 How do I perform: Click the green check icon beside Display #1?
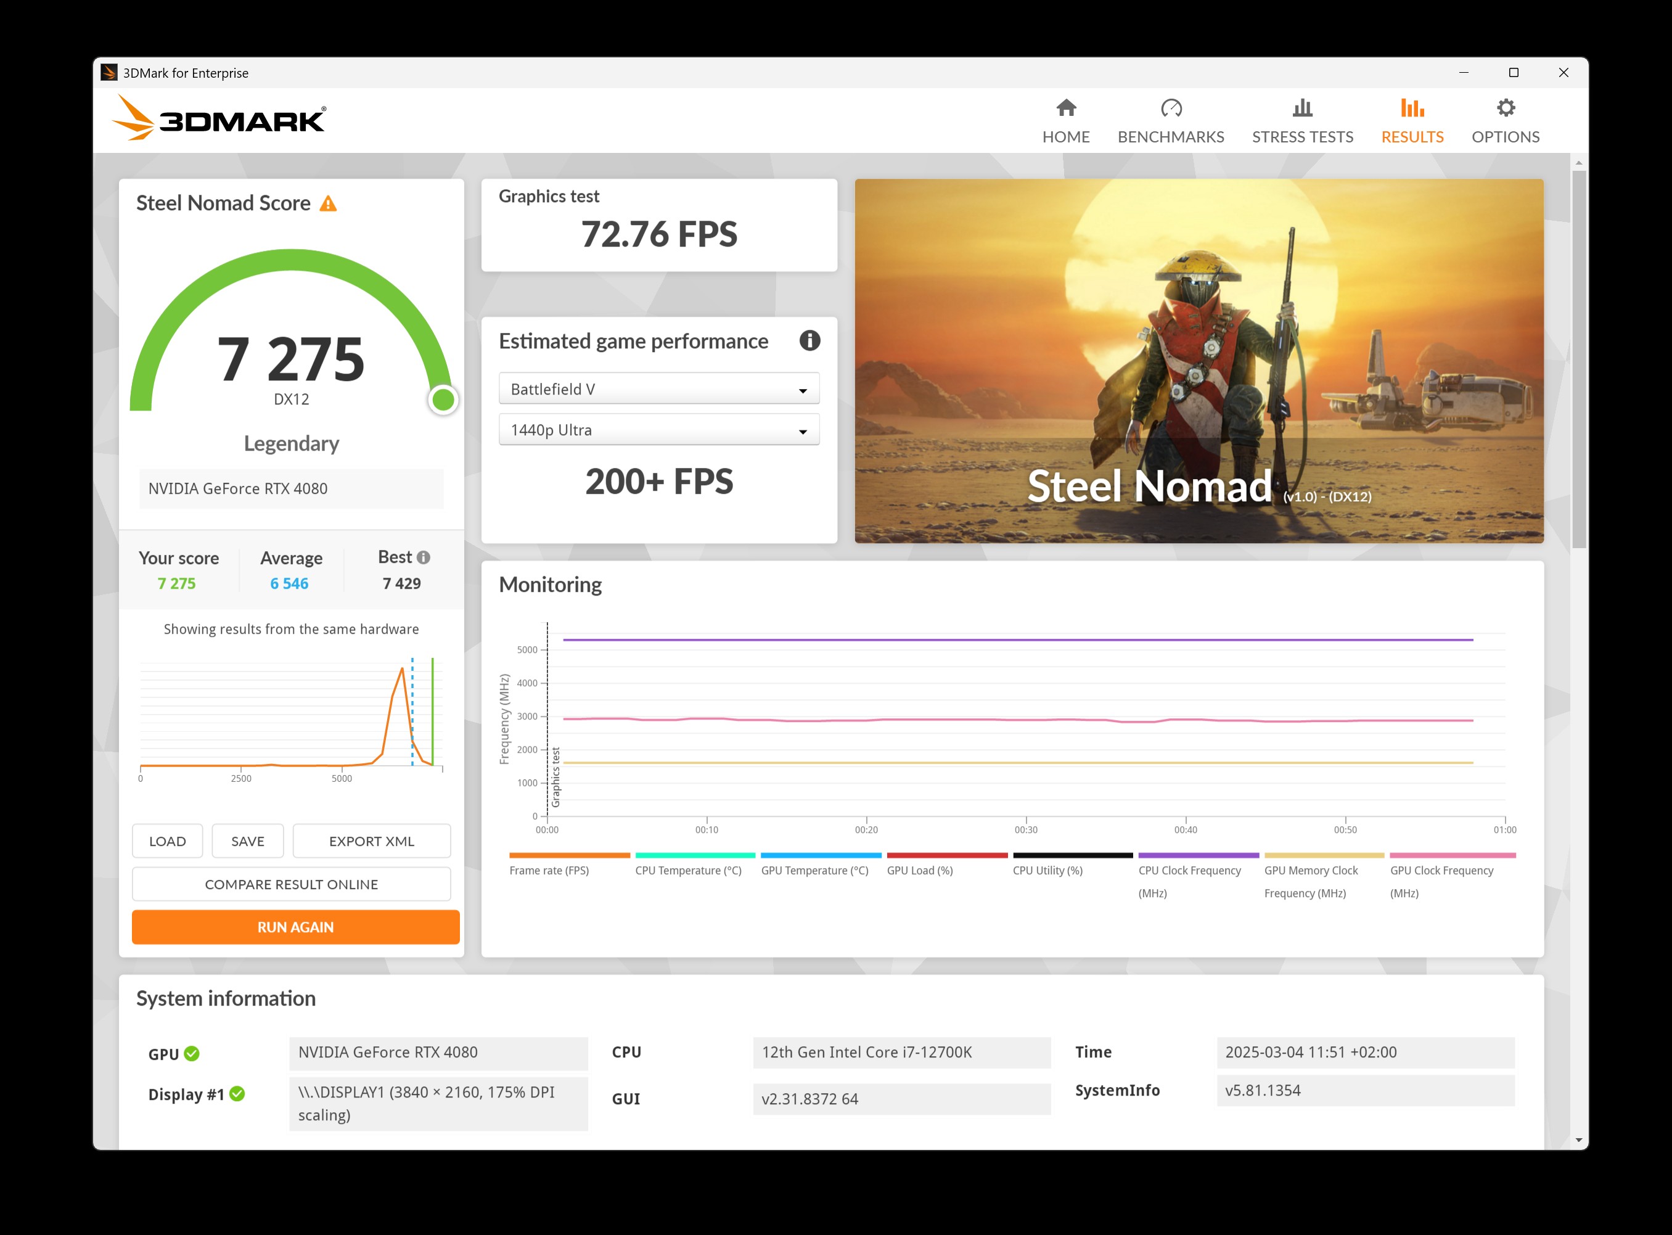coord(237,1094)
